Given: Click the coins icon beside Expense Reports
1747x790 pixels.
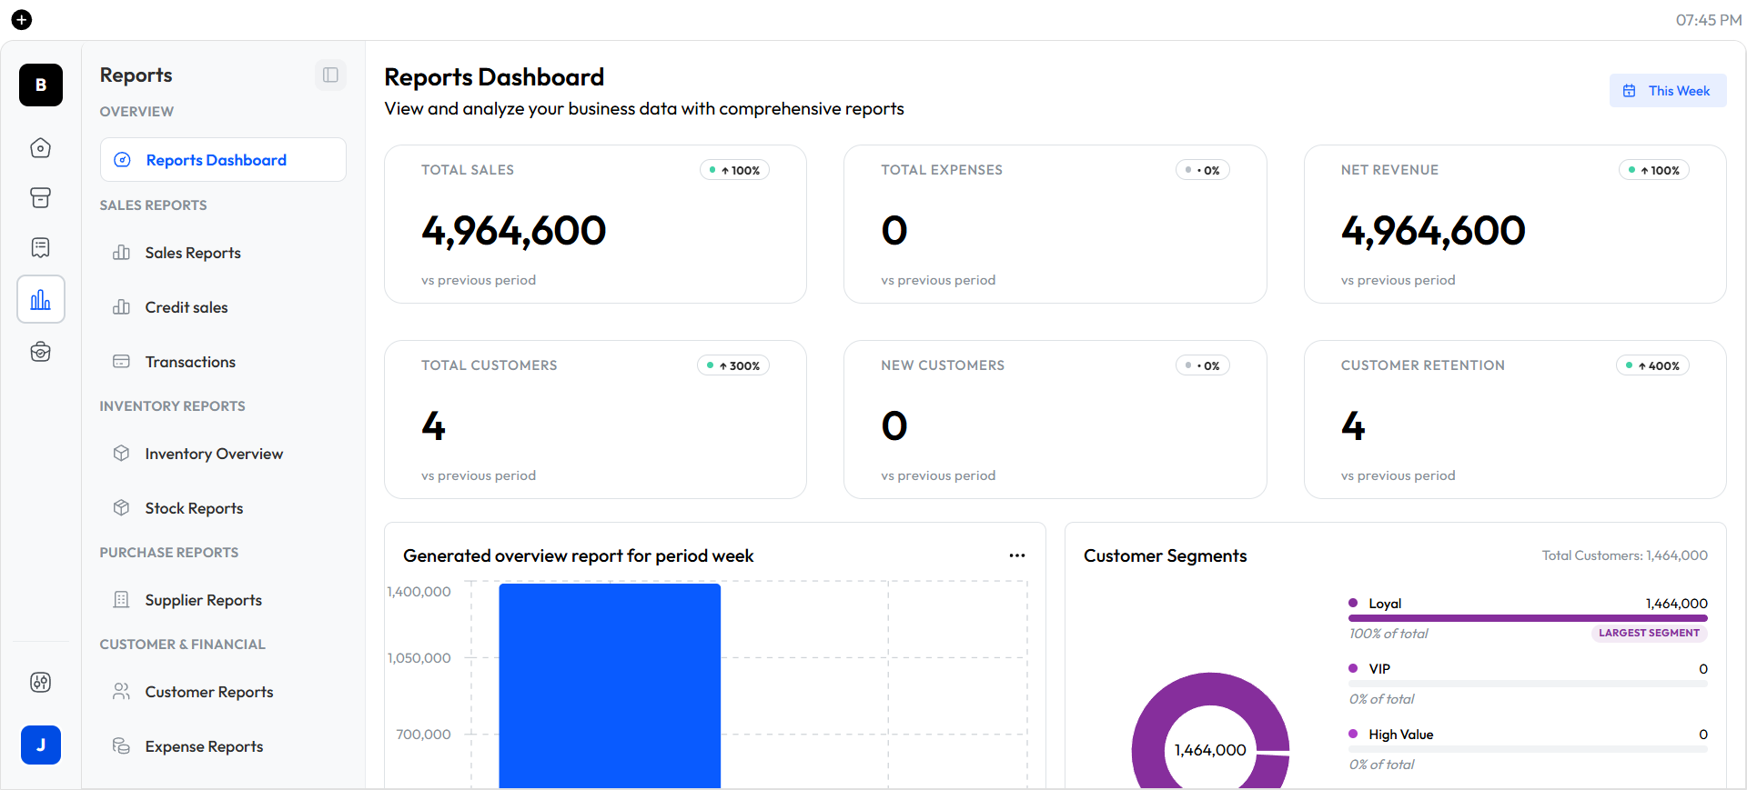Looking at the screenshot, I should pos(121,745).
